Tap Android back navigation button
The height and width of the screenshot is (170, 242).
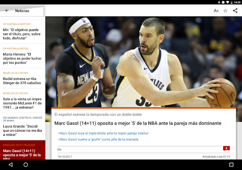pyautogui.click(x=10, y=165)
